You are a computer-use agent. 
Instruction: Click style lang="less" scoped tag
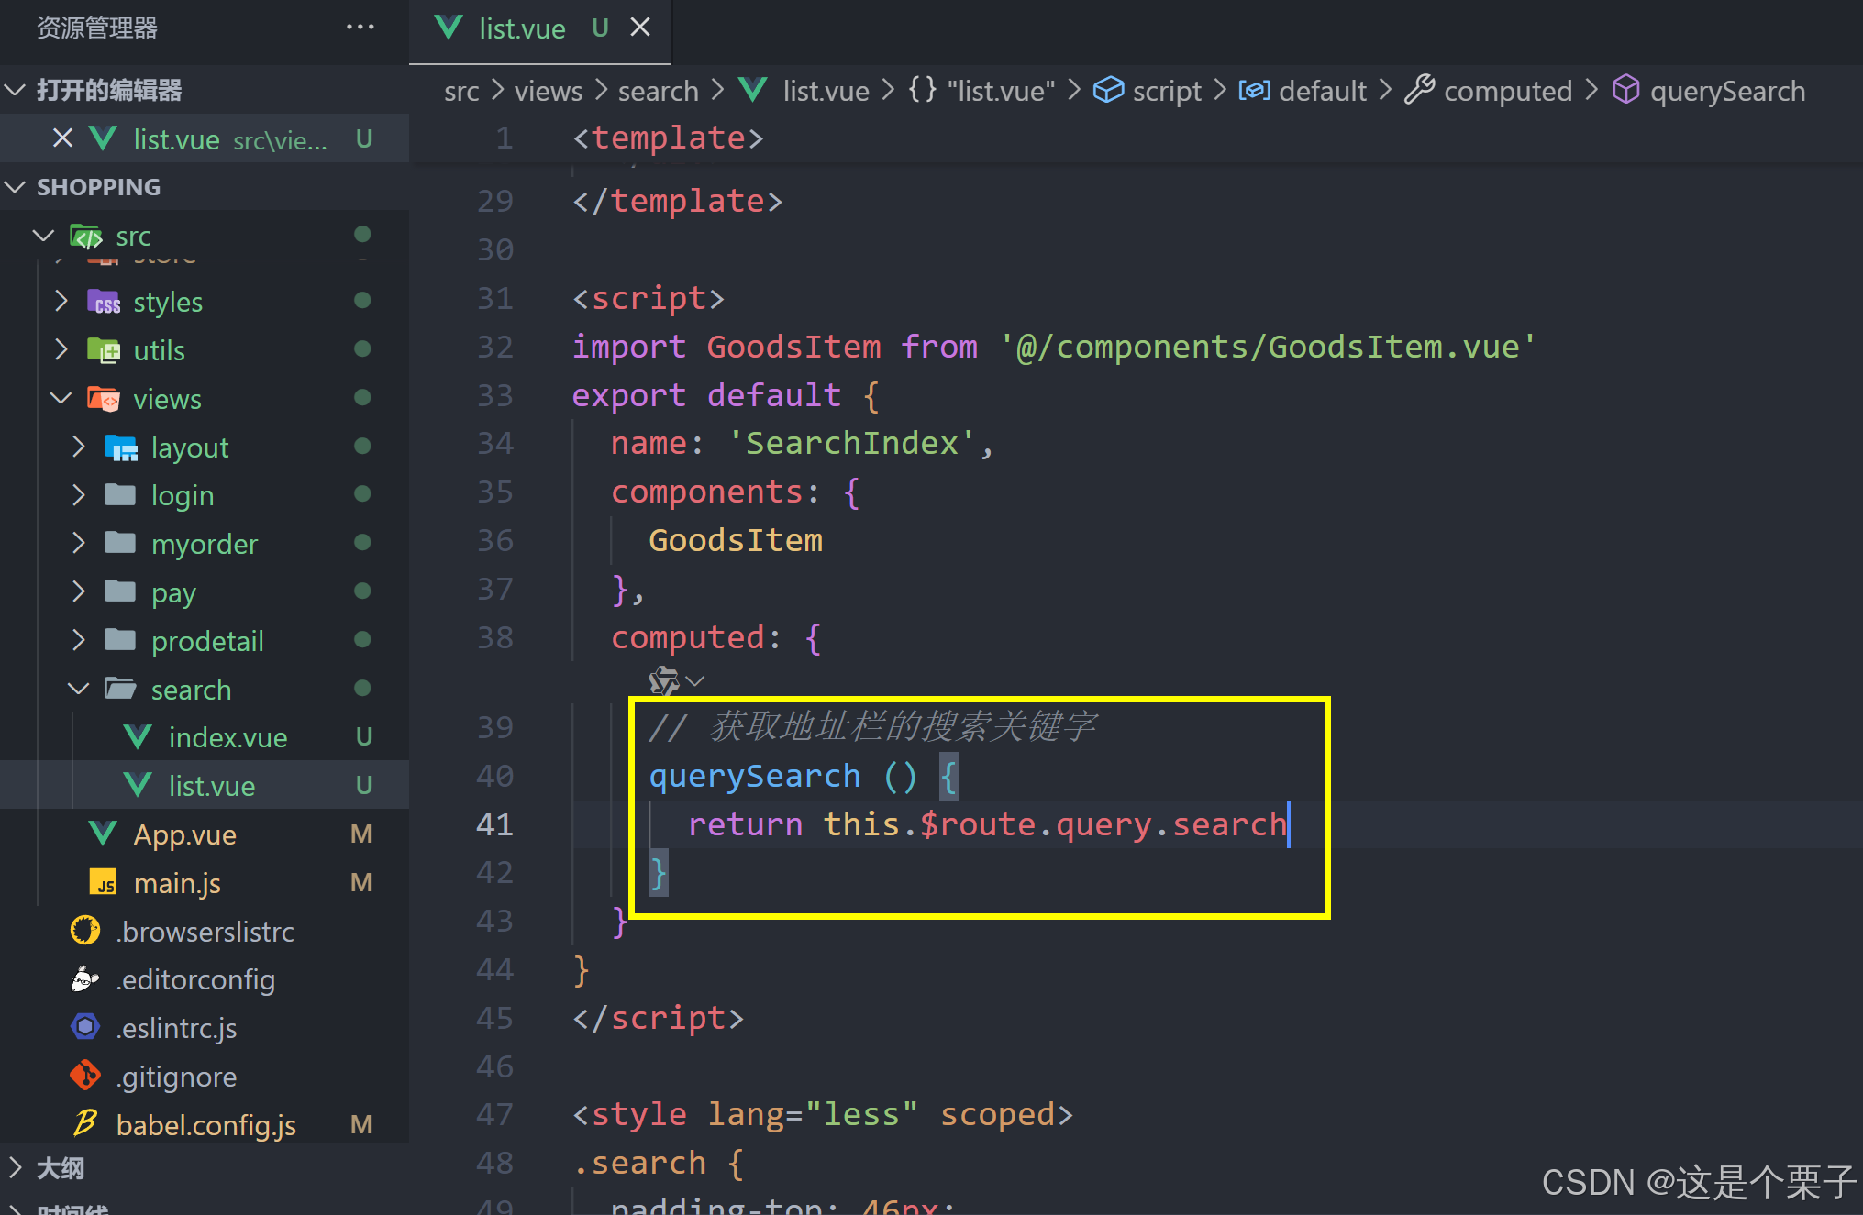[x=823, y=1115]
